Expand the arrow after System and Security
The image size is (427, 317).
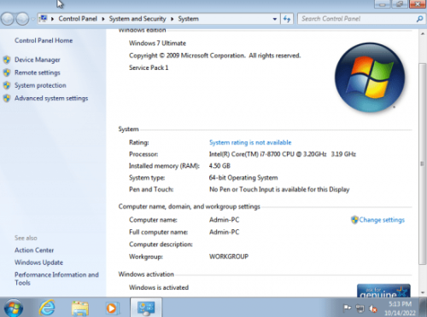(173, 19)
